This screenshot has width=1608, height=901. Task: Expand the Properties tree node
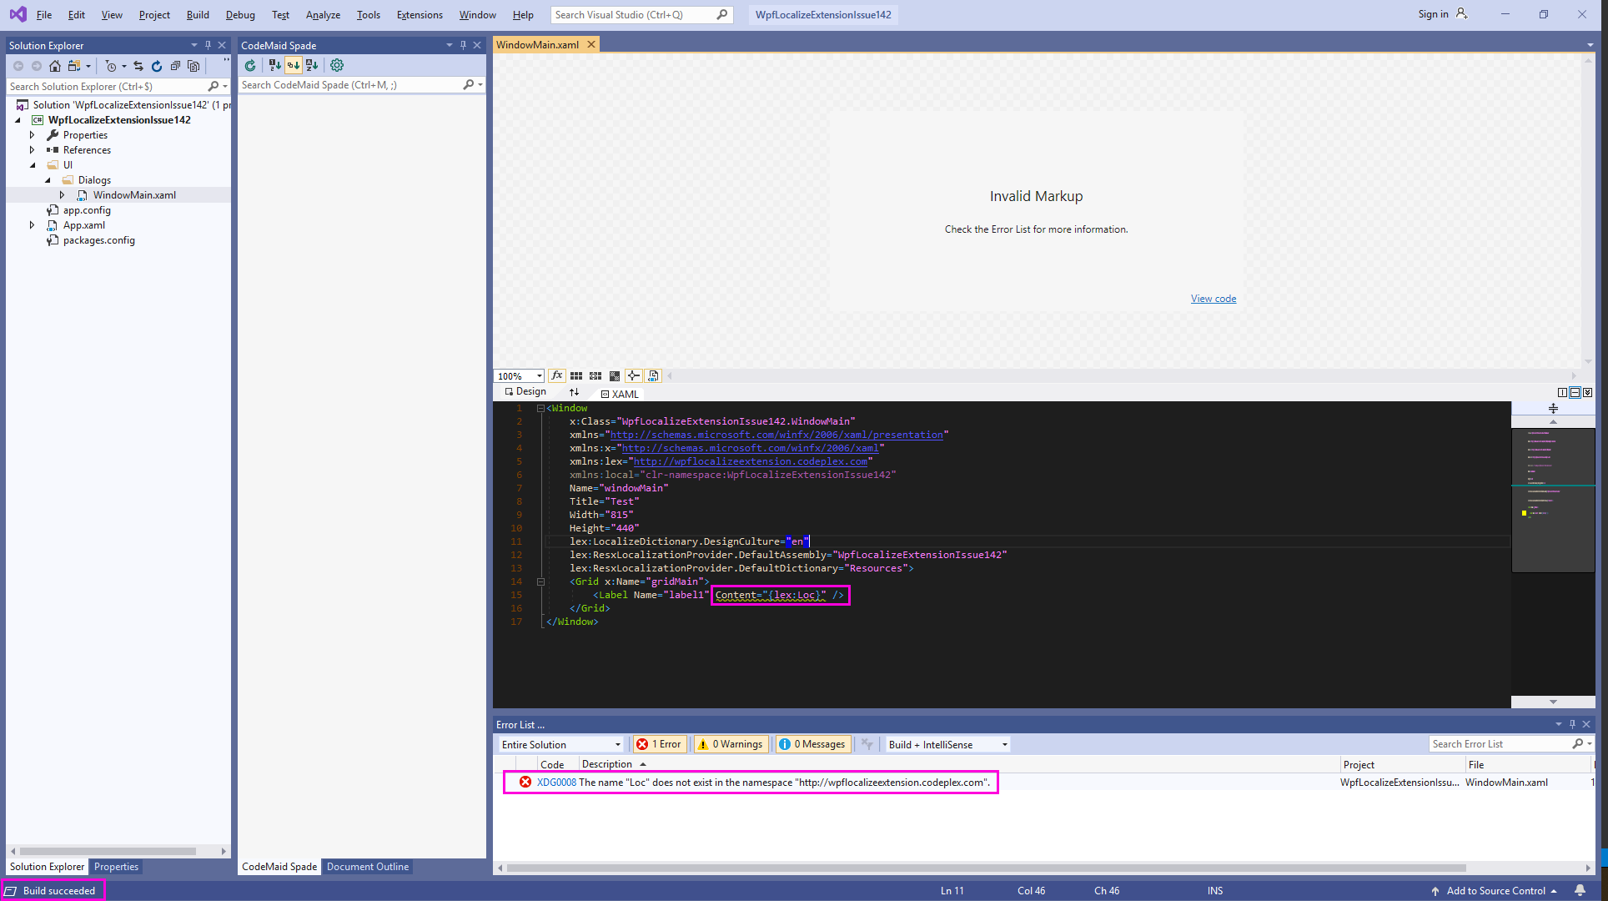[33, 135]
